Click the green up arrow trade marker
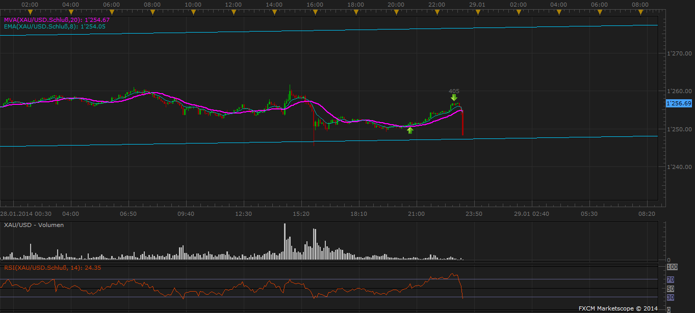 [x=410, y=130]
